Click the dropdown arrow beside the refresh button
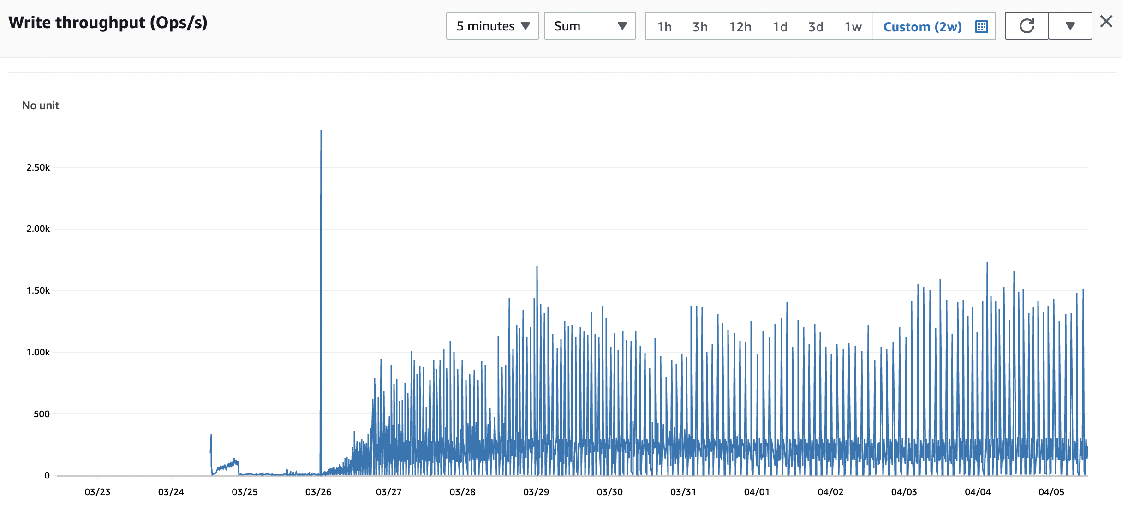Screen dimensions: 1122x508 coord(1070,27)
